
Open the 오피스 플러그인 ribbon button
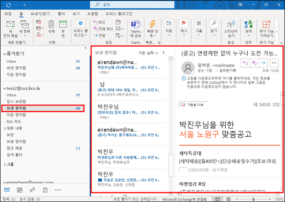81,28
